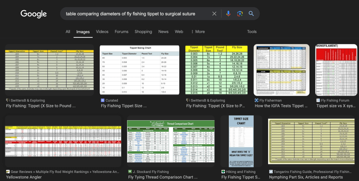
Task: Switch to the Videos tab
Action: pyautogui.click(x=102, y=31)
